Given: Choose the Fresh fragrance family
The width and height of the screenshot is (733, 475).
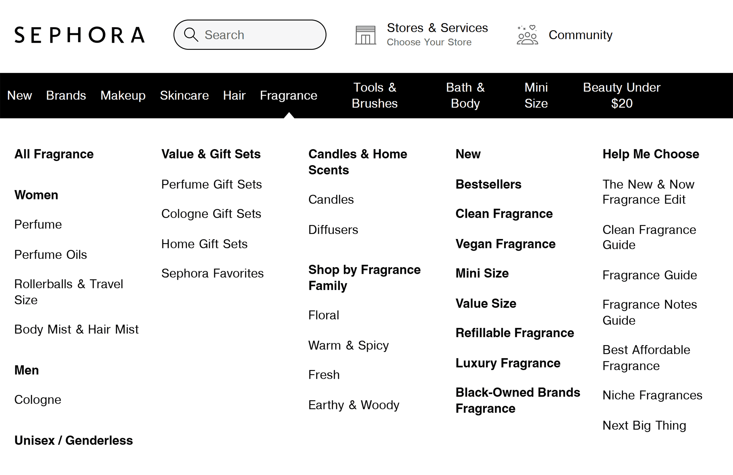Looking at the screenshot, I should coord(324,375).
